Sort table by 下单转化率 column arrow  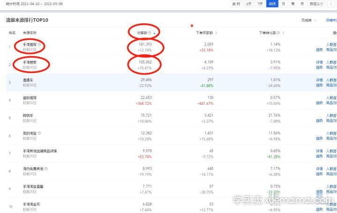tap(283, 33)
